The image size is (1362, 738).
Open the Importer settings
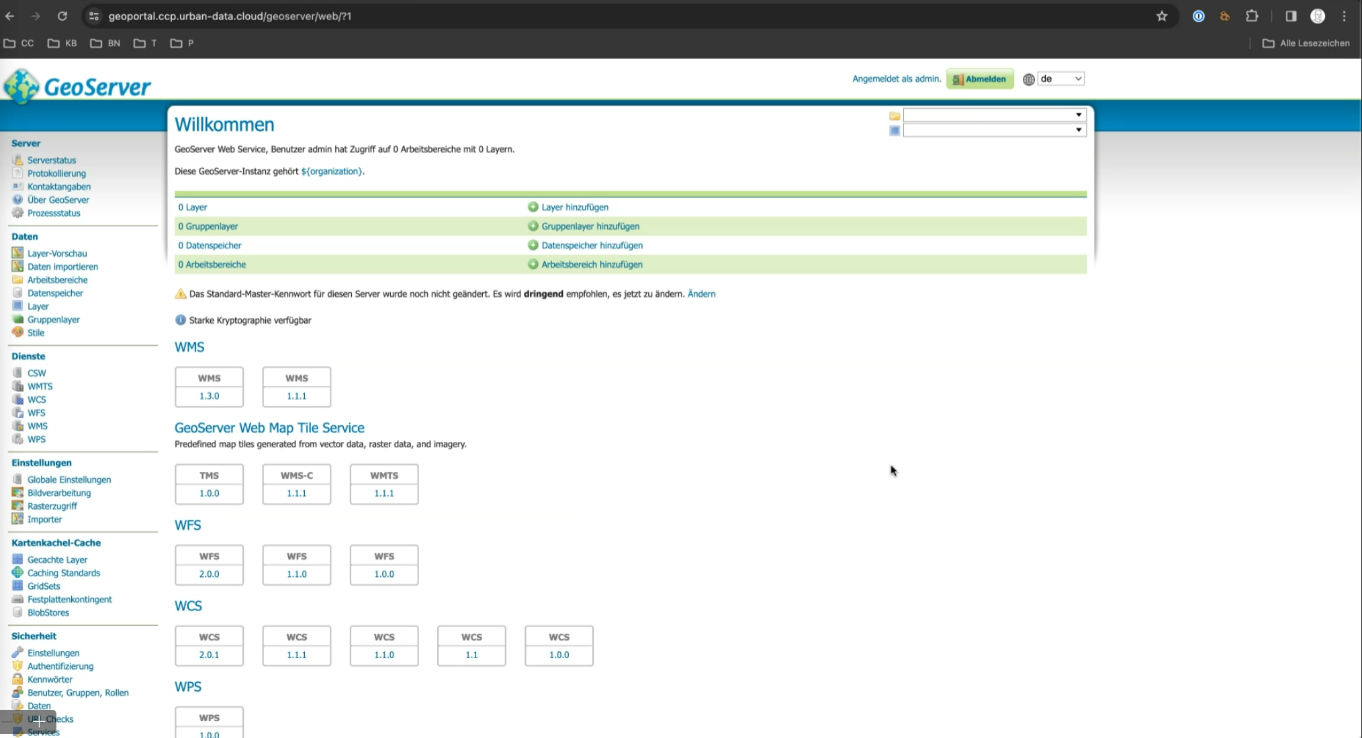45,519
